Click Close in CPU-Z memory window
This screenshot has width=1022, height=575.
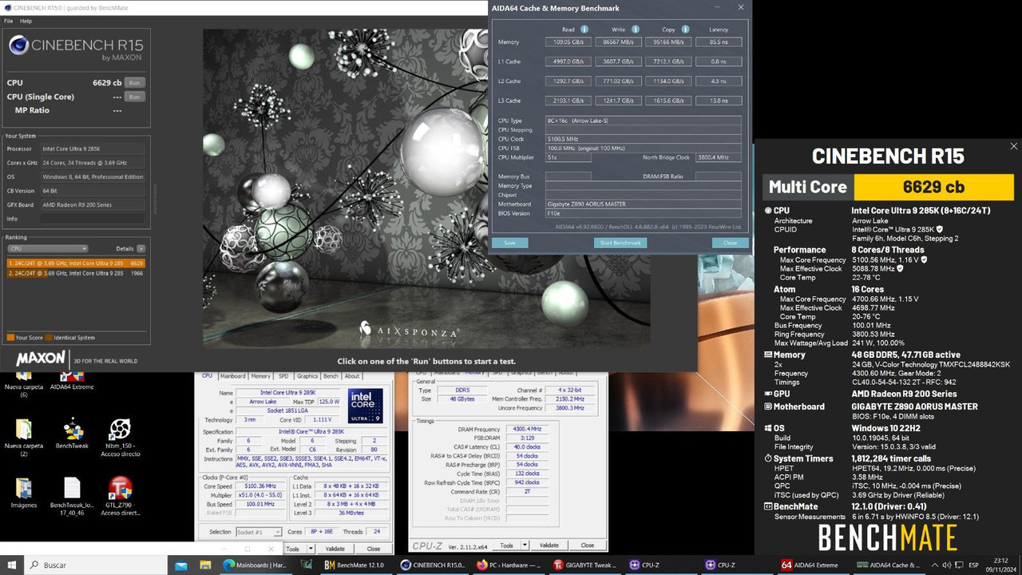click(588, 545)
